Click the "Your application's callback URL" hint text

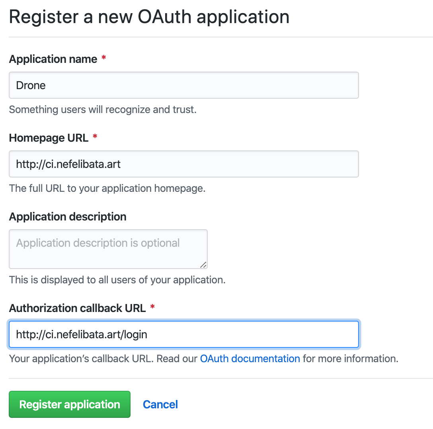81,359
